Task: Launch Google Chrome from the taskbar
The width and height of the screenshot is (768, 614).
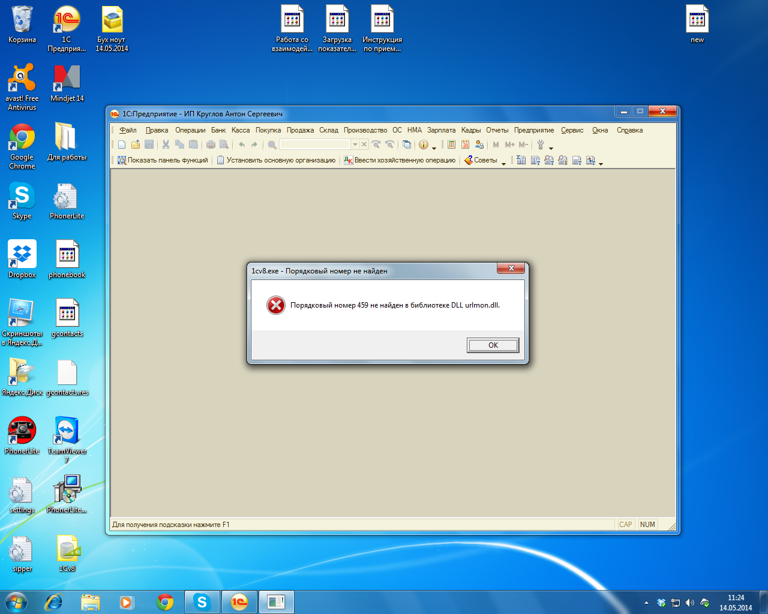Action: [165, 602]
